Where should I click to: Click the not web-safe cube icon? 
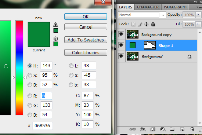(x=56, y=39)
